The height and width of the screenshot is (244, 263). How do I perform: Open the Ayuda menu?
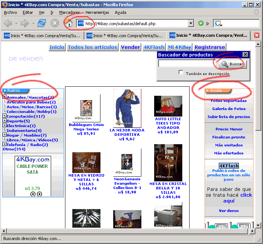point(121,12)
